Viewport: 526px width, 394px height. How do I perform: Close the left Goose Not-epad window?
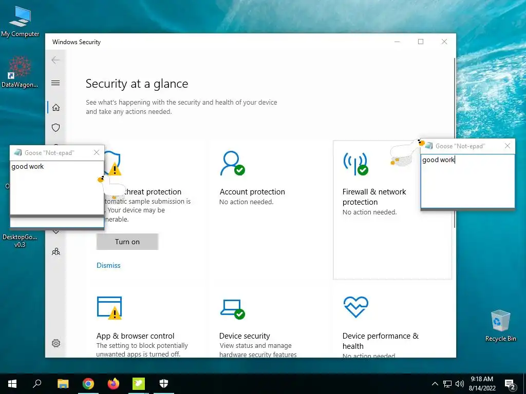pos(97,152)
